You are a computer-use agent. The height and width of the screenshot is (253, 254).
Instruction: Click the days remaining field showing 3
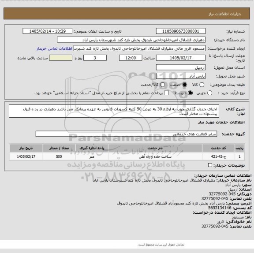95,58
